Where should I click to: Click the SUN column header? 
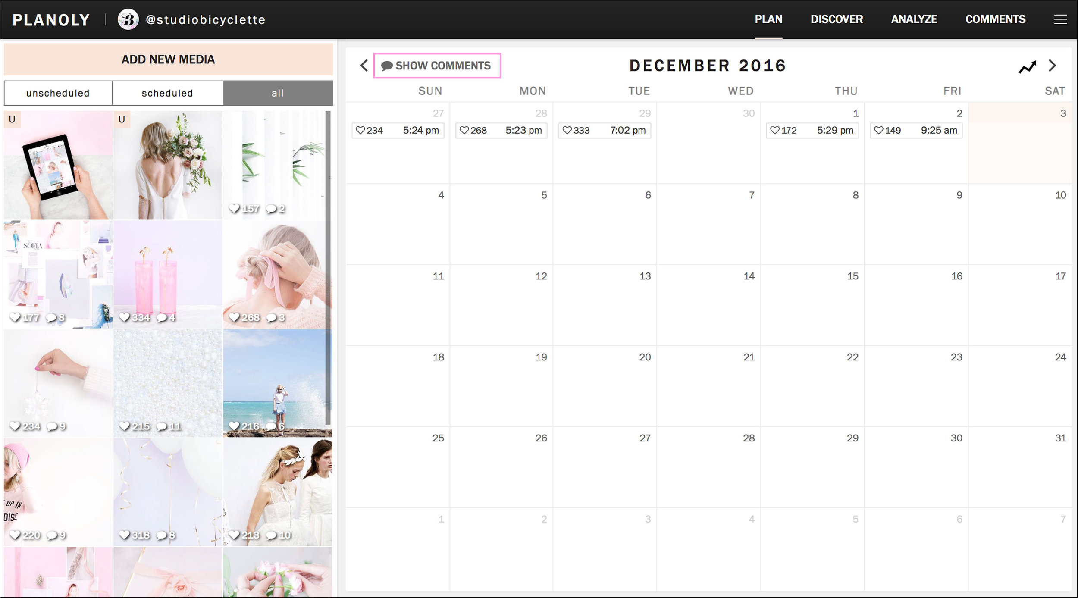430,91
